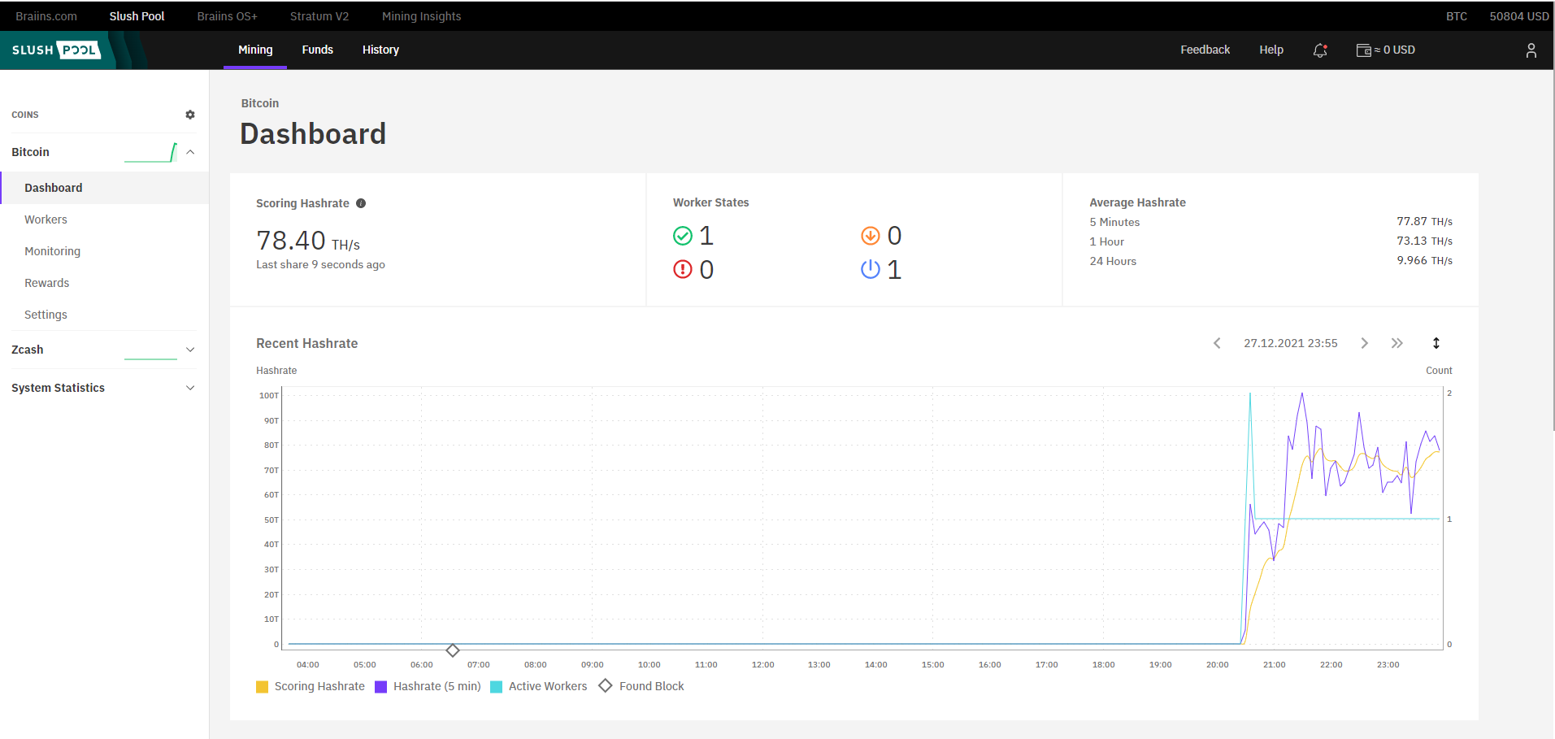
Task: Click the orange low hashrate workers icon
Action: (x=871, y=236)
